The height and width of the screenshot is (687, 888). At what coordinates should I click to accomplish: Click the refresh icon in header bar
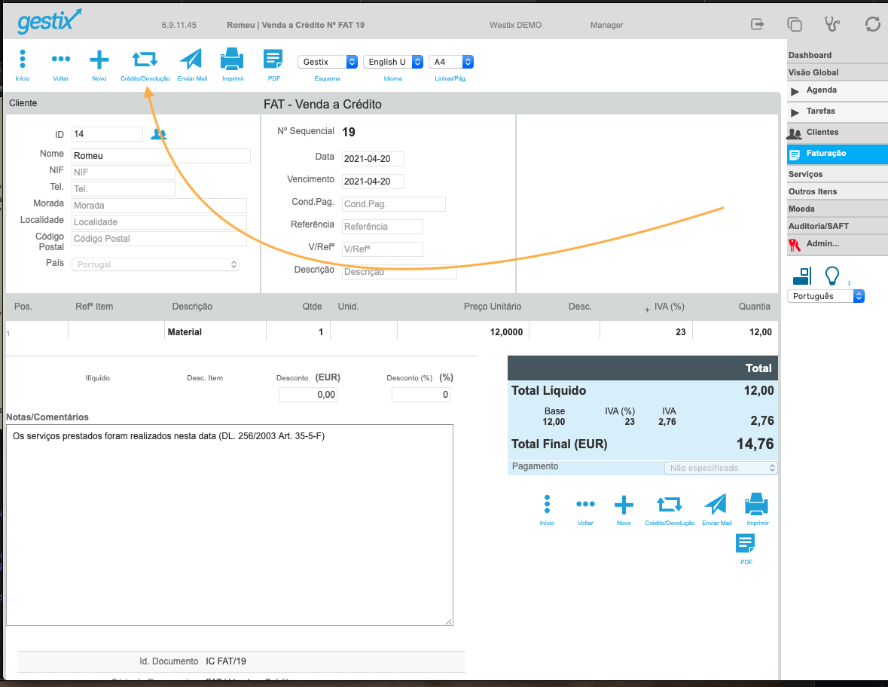(x=872, y=24)
